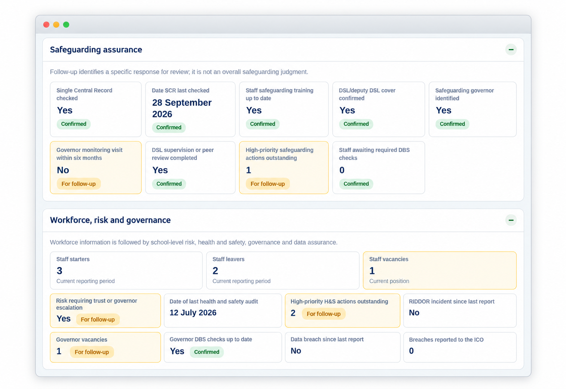Image resolution: width=566 pixels, height=389 pixels.
Task: Click the Staff awaiting required DBS checks label
Action: tap(374, 154)
